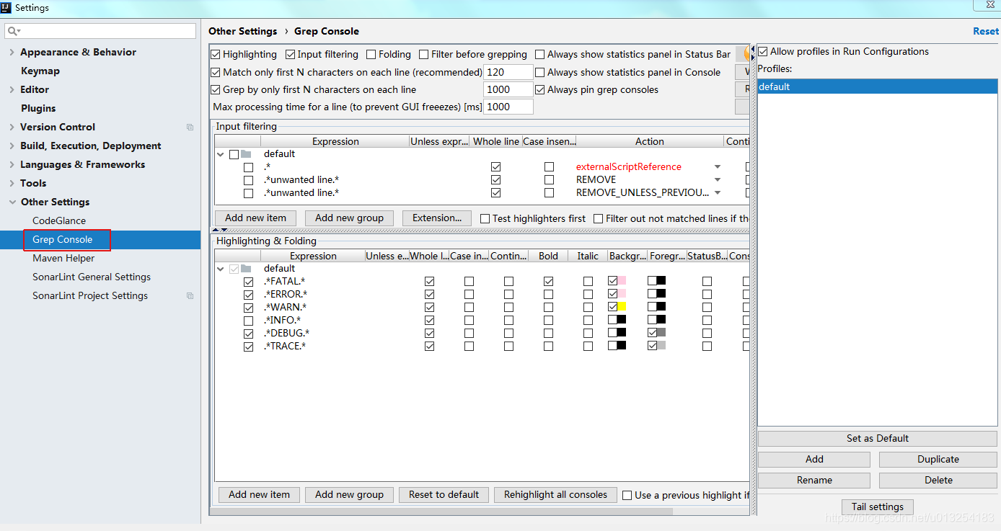
Task: Enable Test highlighters first
Action: coord(485,218)
